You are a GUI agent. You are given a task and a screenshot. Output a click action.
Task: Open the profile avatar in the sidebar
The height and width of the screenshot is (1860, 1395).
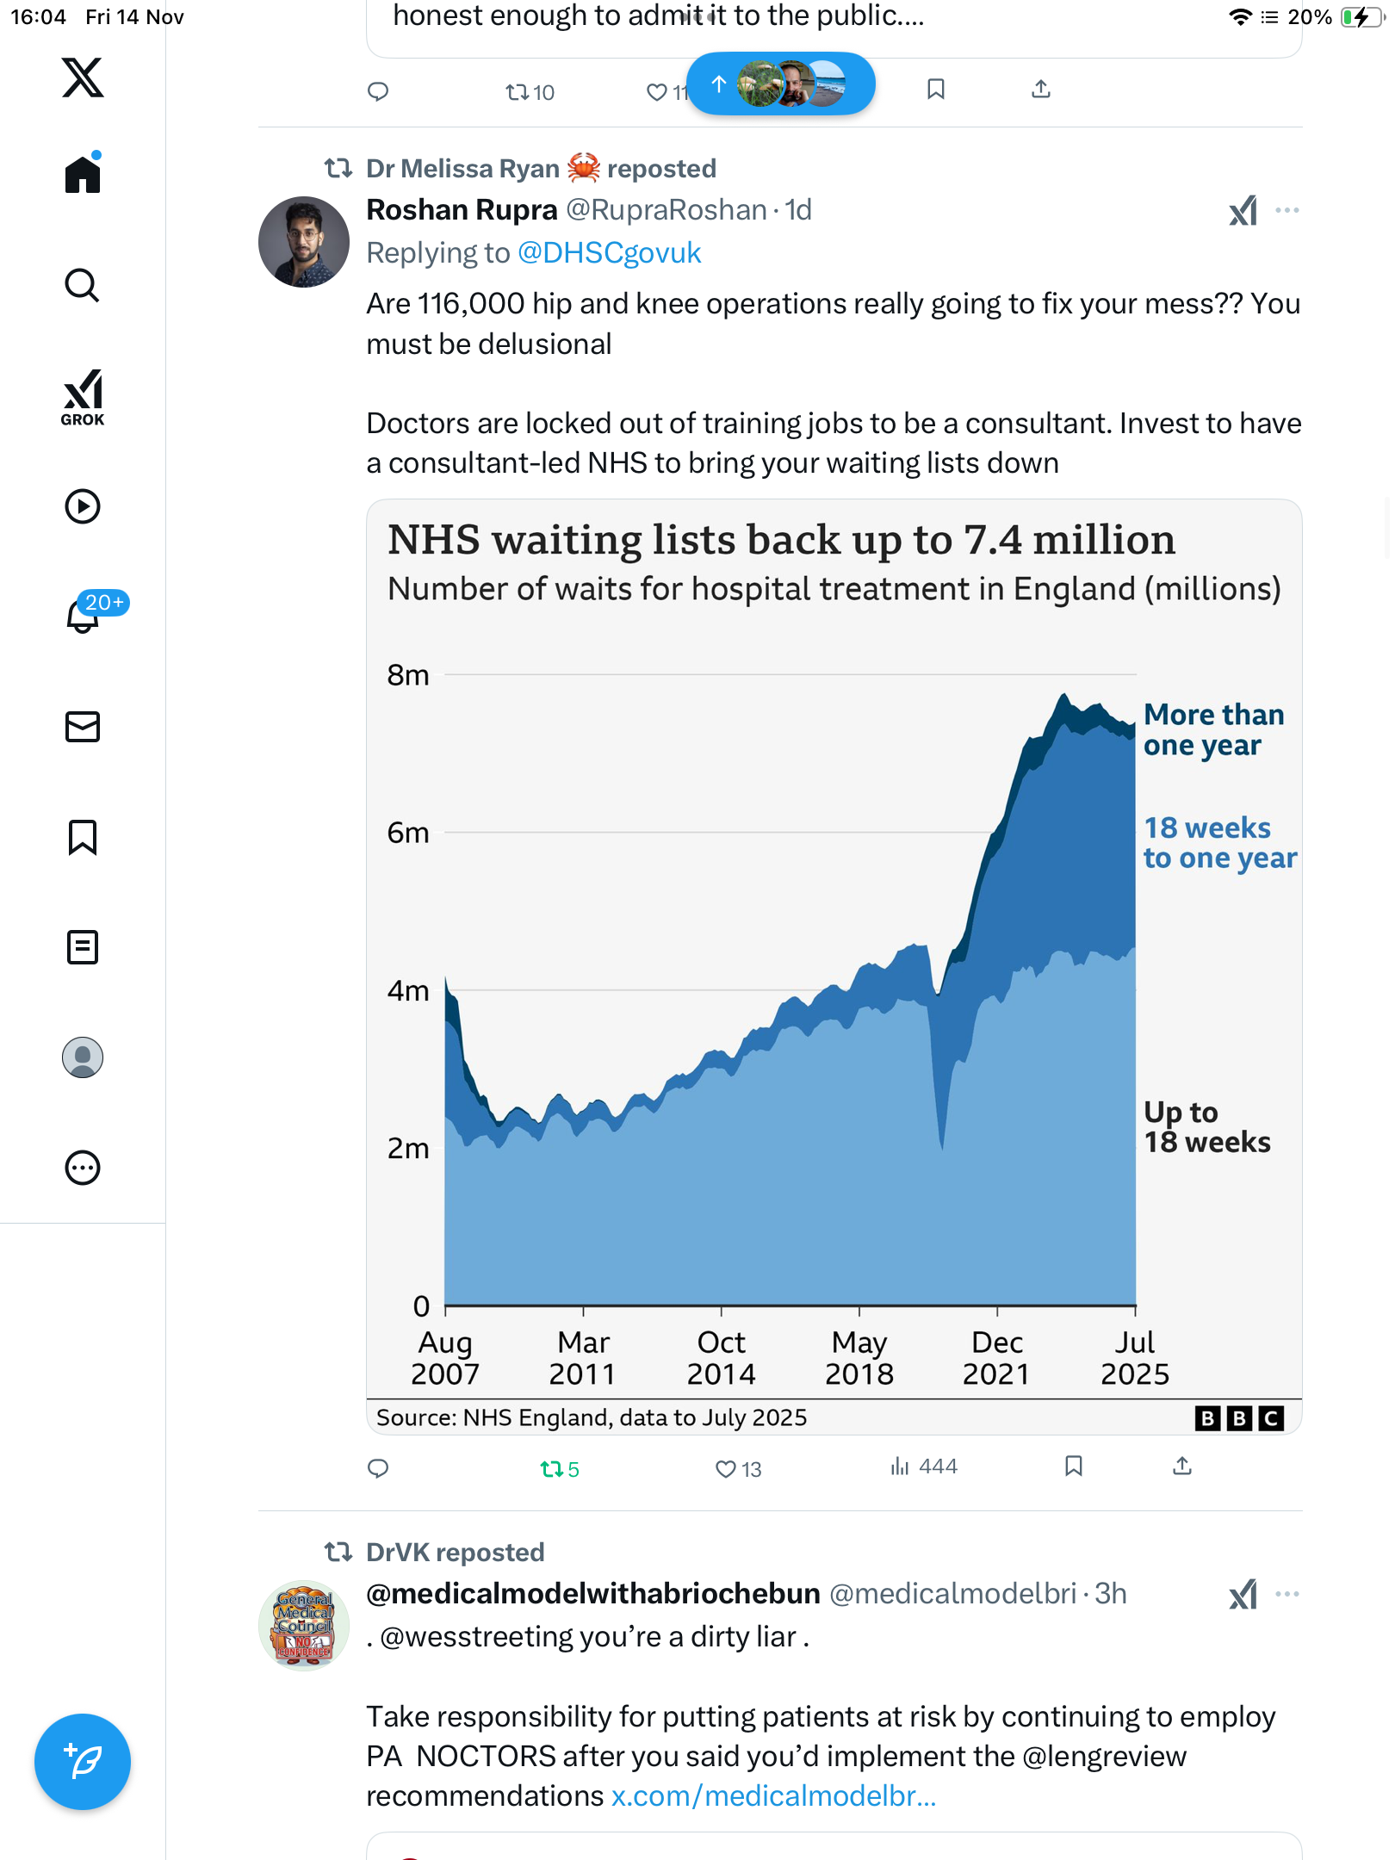click(x=83, y=1057)
